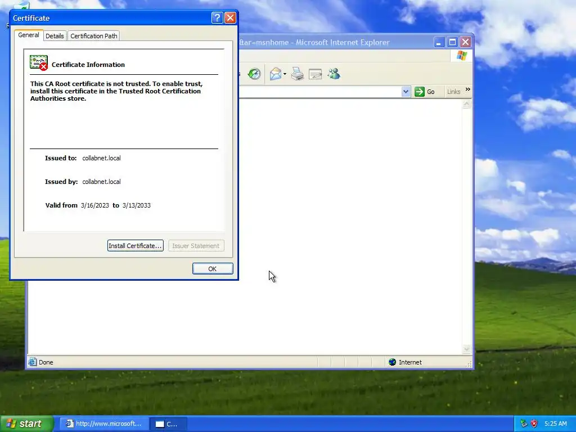Screen dimensions: 576x432
Task: Click the Edit page icon in IE toolbar
Action: coord(315,75)
